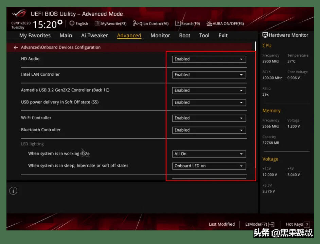The height and width of the screenshot is (244, 320).
Task: Open Search(F9)
Action: [x=188, y=23]
